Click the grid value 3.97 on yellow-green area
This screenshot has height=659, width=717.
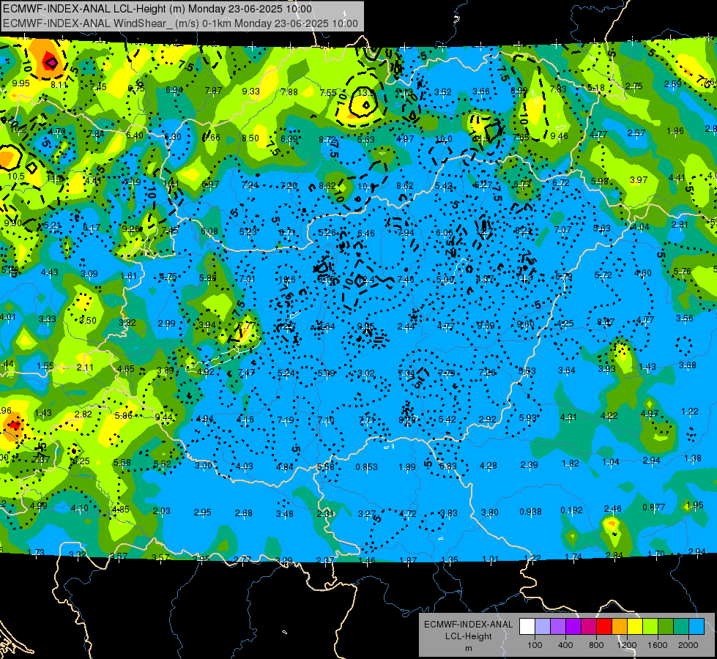[x=639, y=179]
